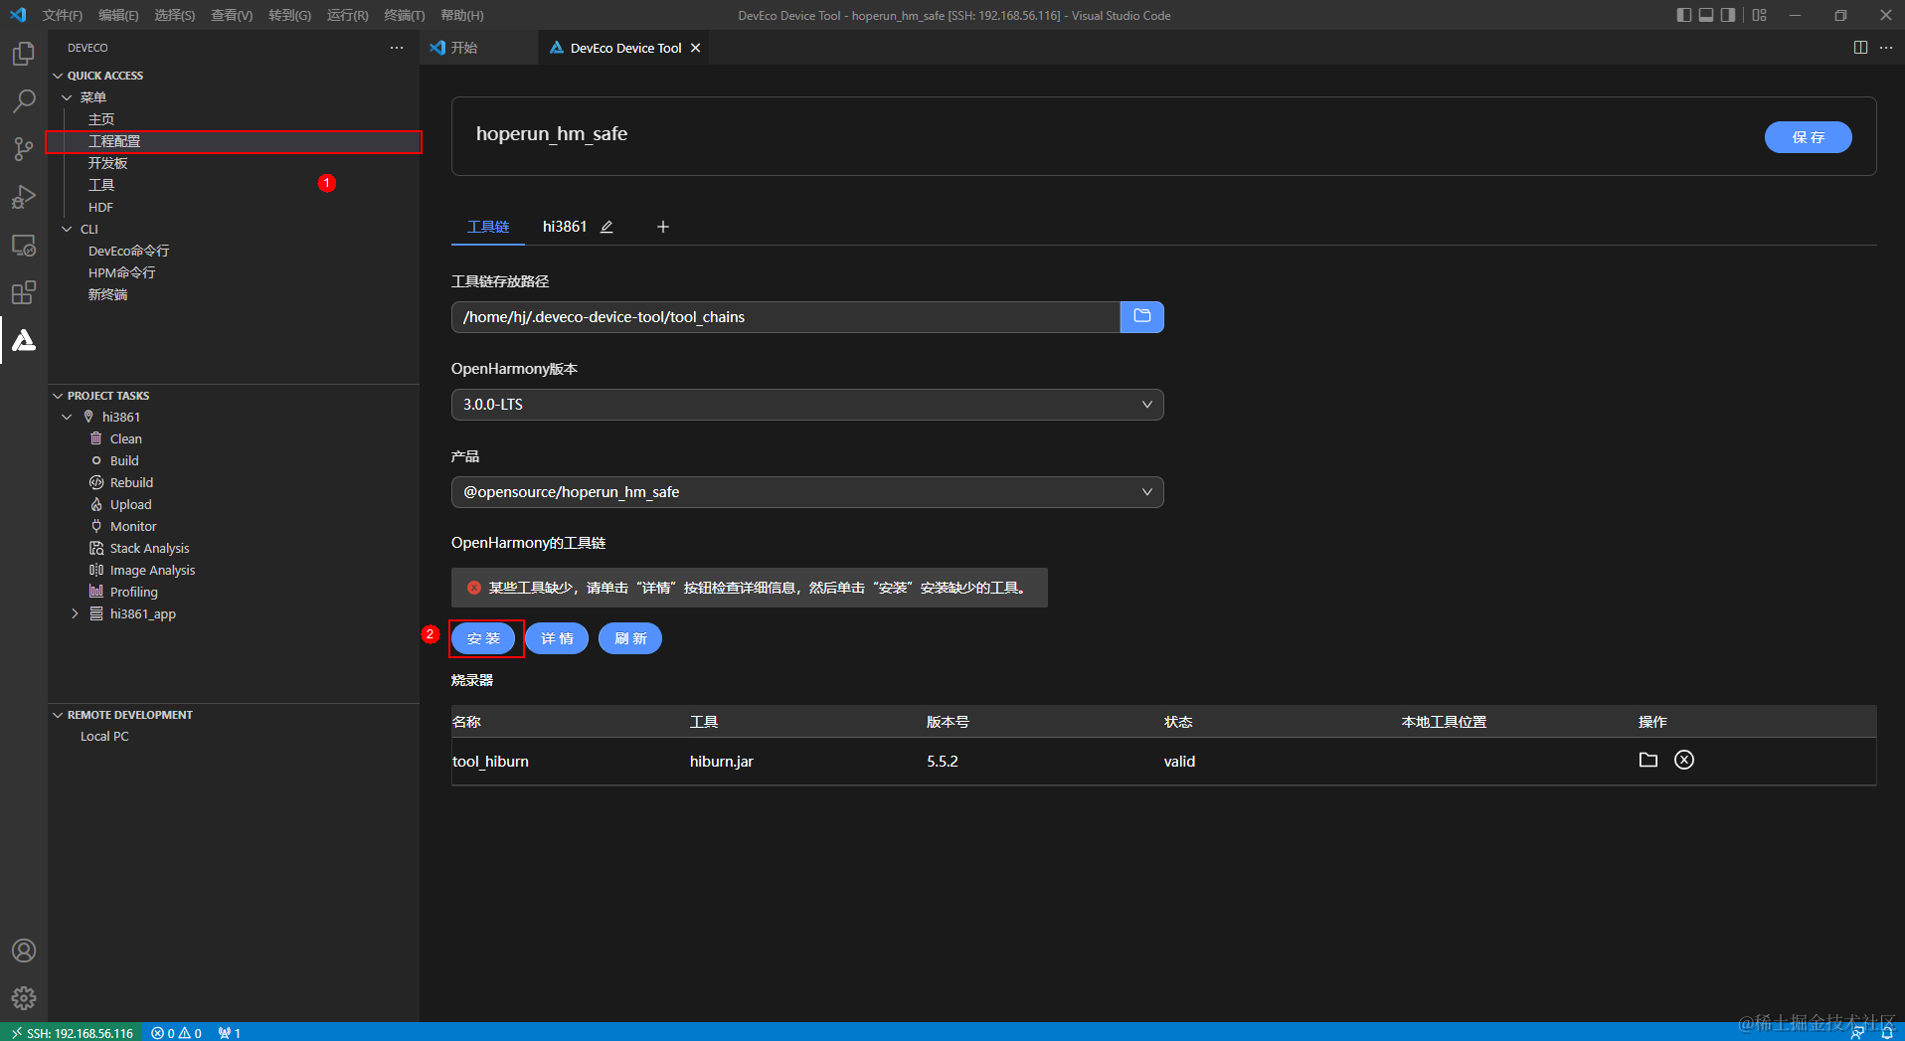Viewport: 1905px width, 1041px height.
Task: Switch to the 工具链 tab
Action: point(488,228)
